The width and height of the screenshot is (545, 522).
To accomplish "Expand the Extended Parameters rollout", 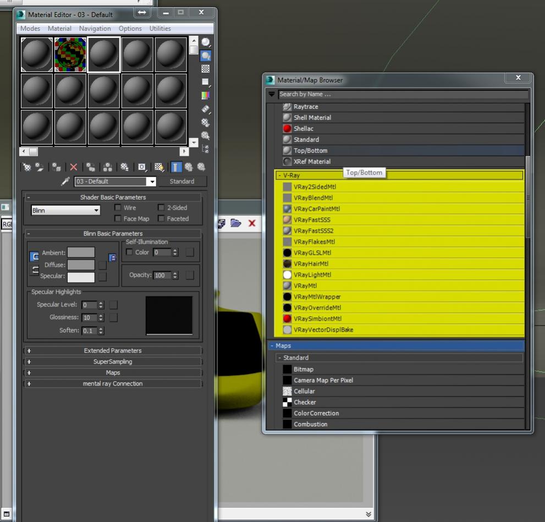I will (x=113, y=351).
